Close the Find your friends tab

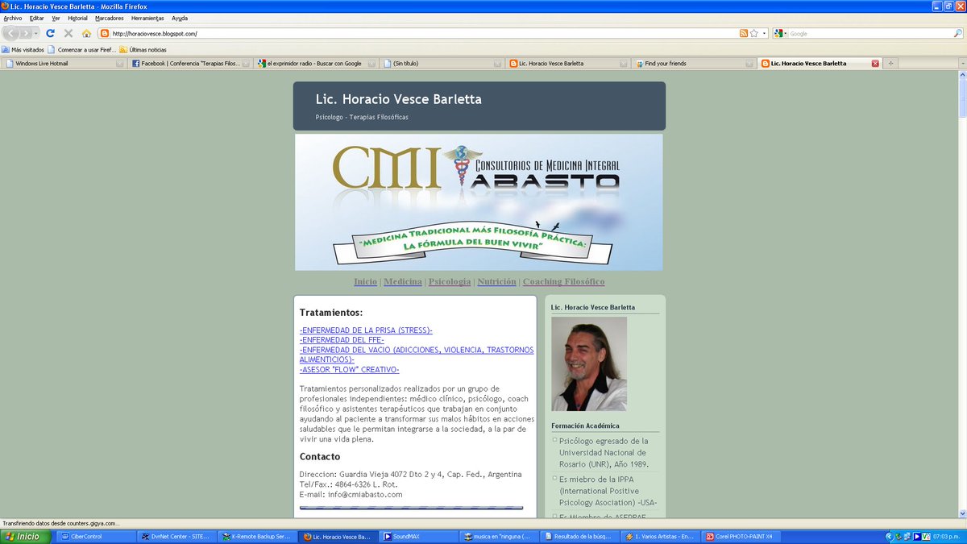click(x=749, y=63)
